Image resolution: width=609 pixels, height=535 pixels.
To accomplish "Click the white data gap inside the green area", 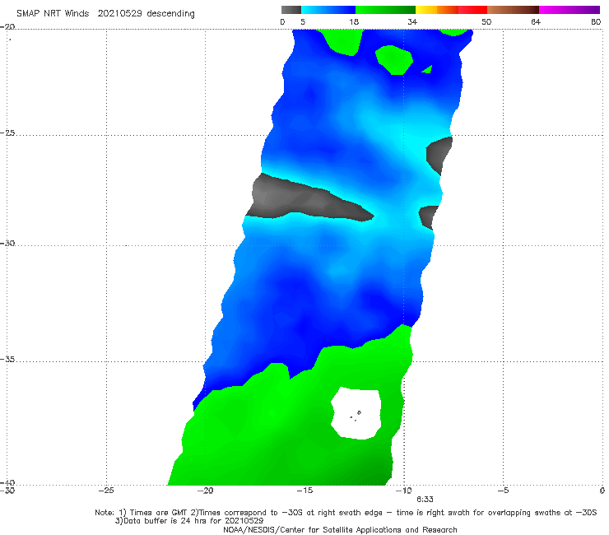I will [356, 413].
